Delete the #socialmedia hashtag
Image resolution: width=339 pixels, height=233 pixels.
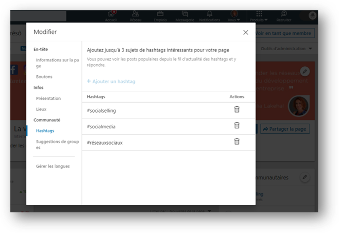(237, 125)
